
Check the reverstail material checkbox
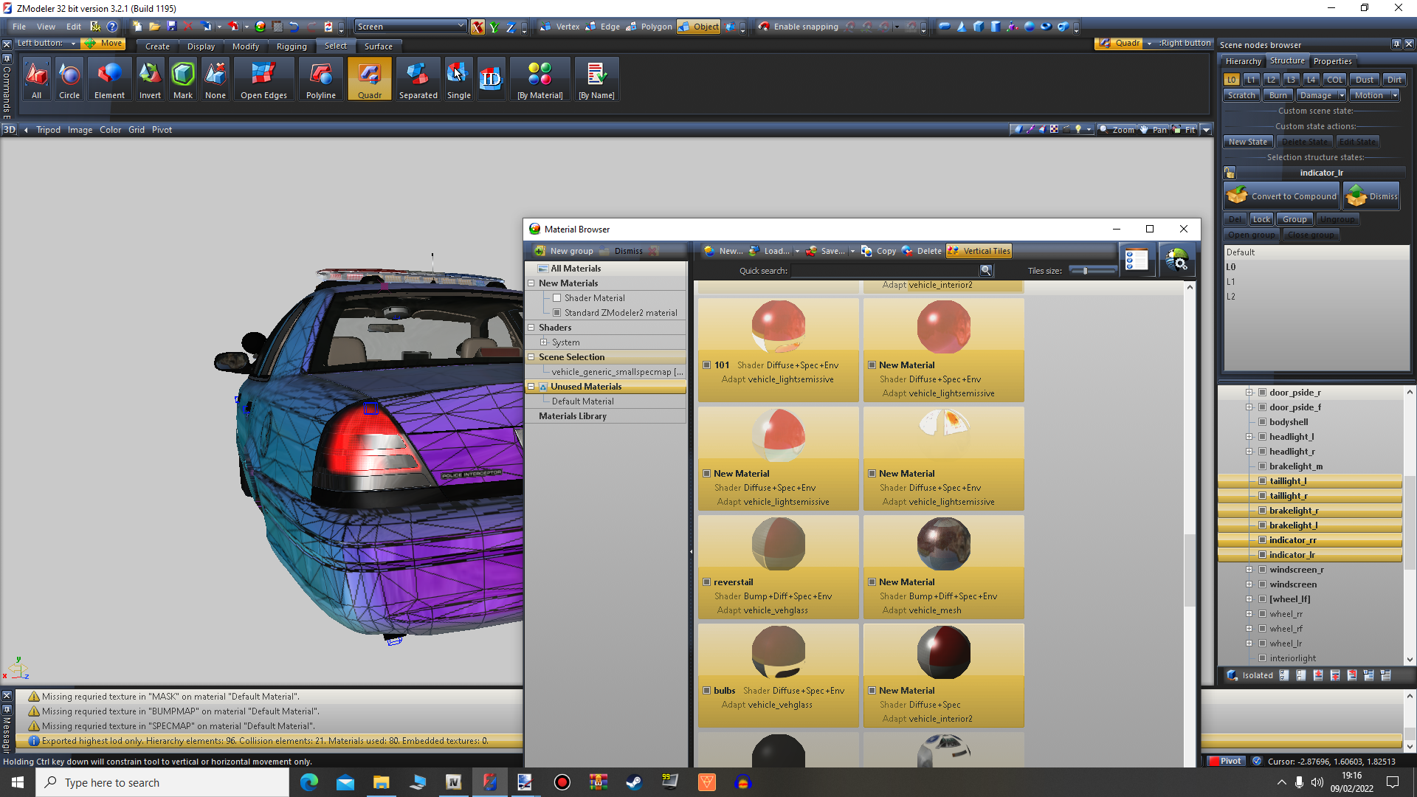(707, 582)
